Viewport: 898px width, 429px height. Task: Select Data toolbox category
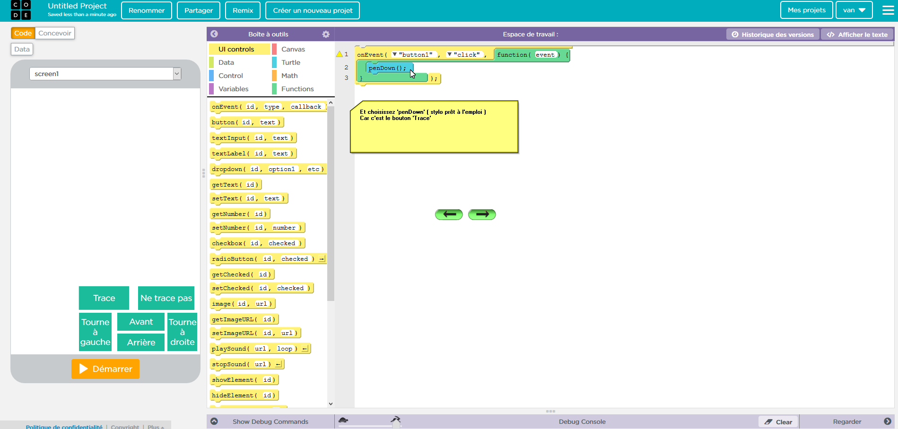click(239, 62)
